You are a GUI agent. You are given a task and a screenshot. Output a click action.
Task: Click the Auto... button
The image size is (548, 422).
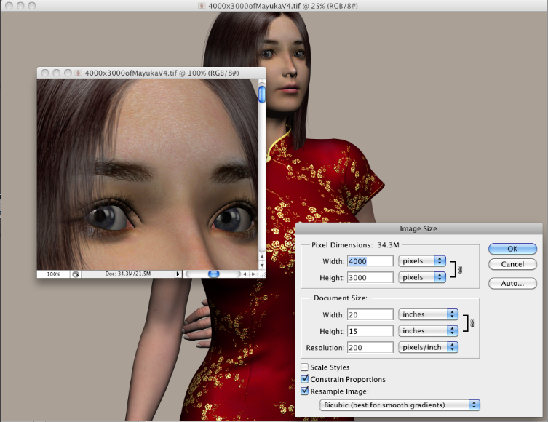pos(512,283)
